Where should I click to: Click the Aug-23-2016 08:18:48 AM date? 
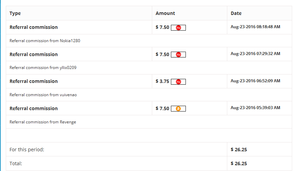coord(255,27)
